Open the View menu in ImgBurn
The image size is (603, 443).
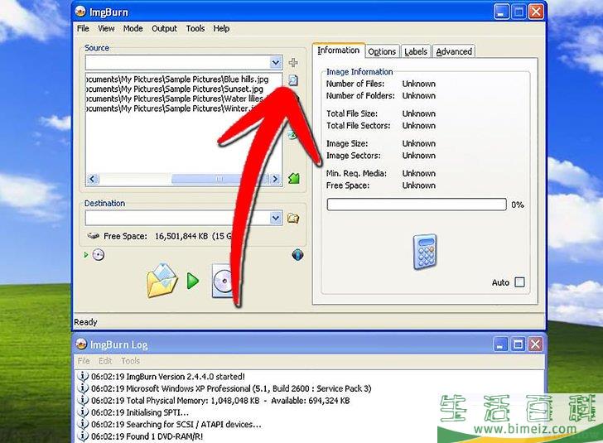[x=106, y=28]
